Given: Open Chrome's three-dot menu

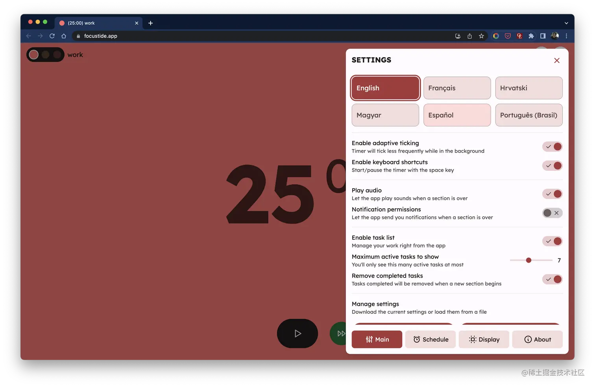Looking at the screenshot, I should 566,36.
